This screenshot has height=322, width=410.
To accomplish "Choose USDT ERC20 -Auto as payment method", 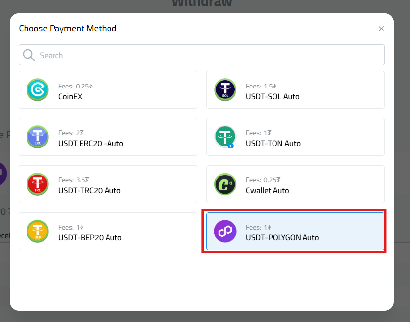I will pos(108,137).
